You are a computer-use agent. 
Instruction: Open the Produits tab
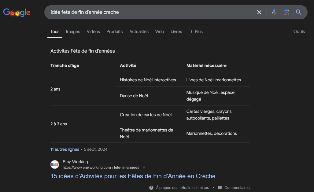(115, 31)
